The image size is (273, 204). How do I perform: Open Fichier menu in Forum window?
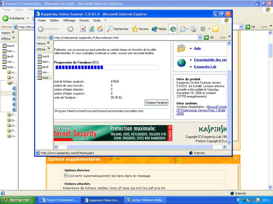[x=6, y=10]
